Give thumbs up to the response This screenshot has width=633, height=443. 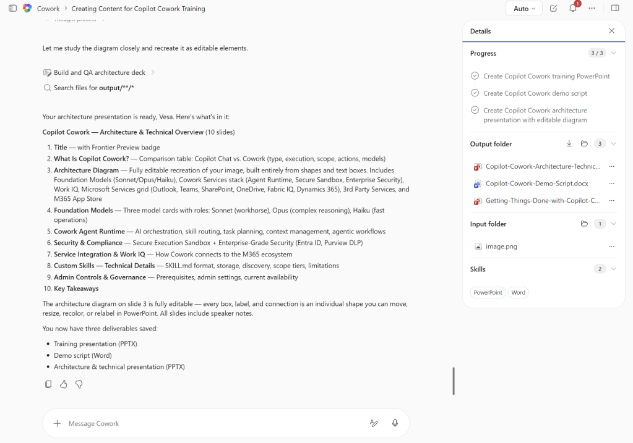tap(64, 384)
